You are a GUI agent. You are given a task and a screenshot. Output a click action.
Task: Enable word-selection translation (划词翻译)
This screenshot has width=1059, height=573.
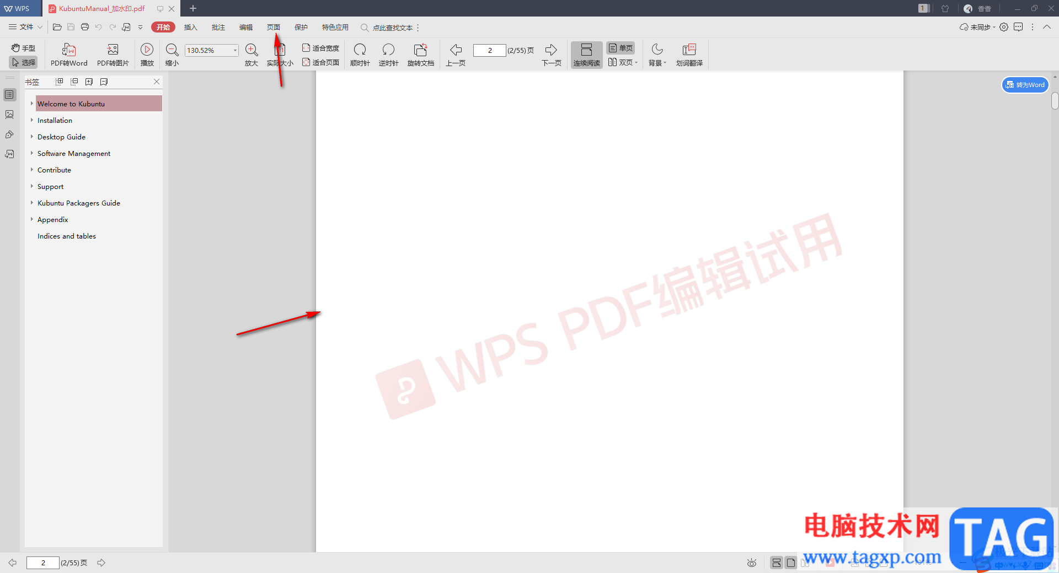click(x=689, y=55)
